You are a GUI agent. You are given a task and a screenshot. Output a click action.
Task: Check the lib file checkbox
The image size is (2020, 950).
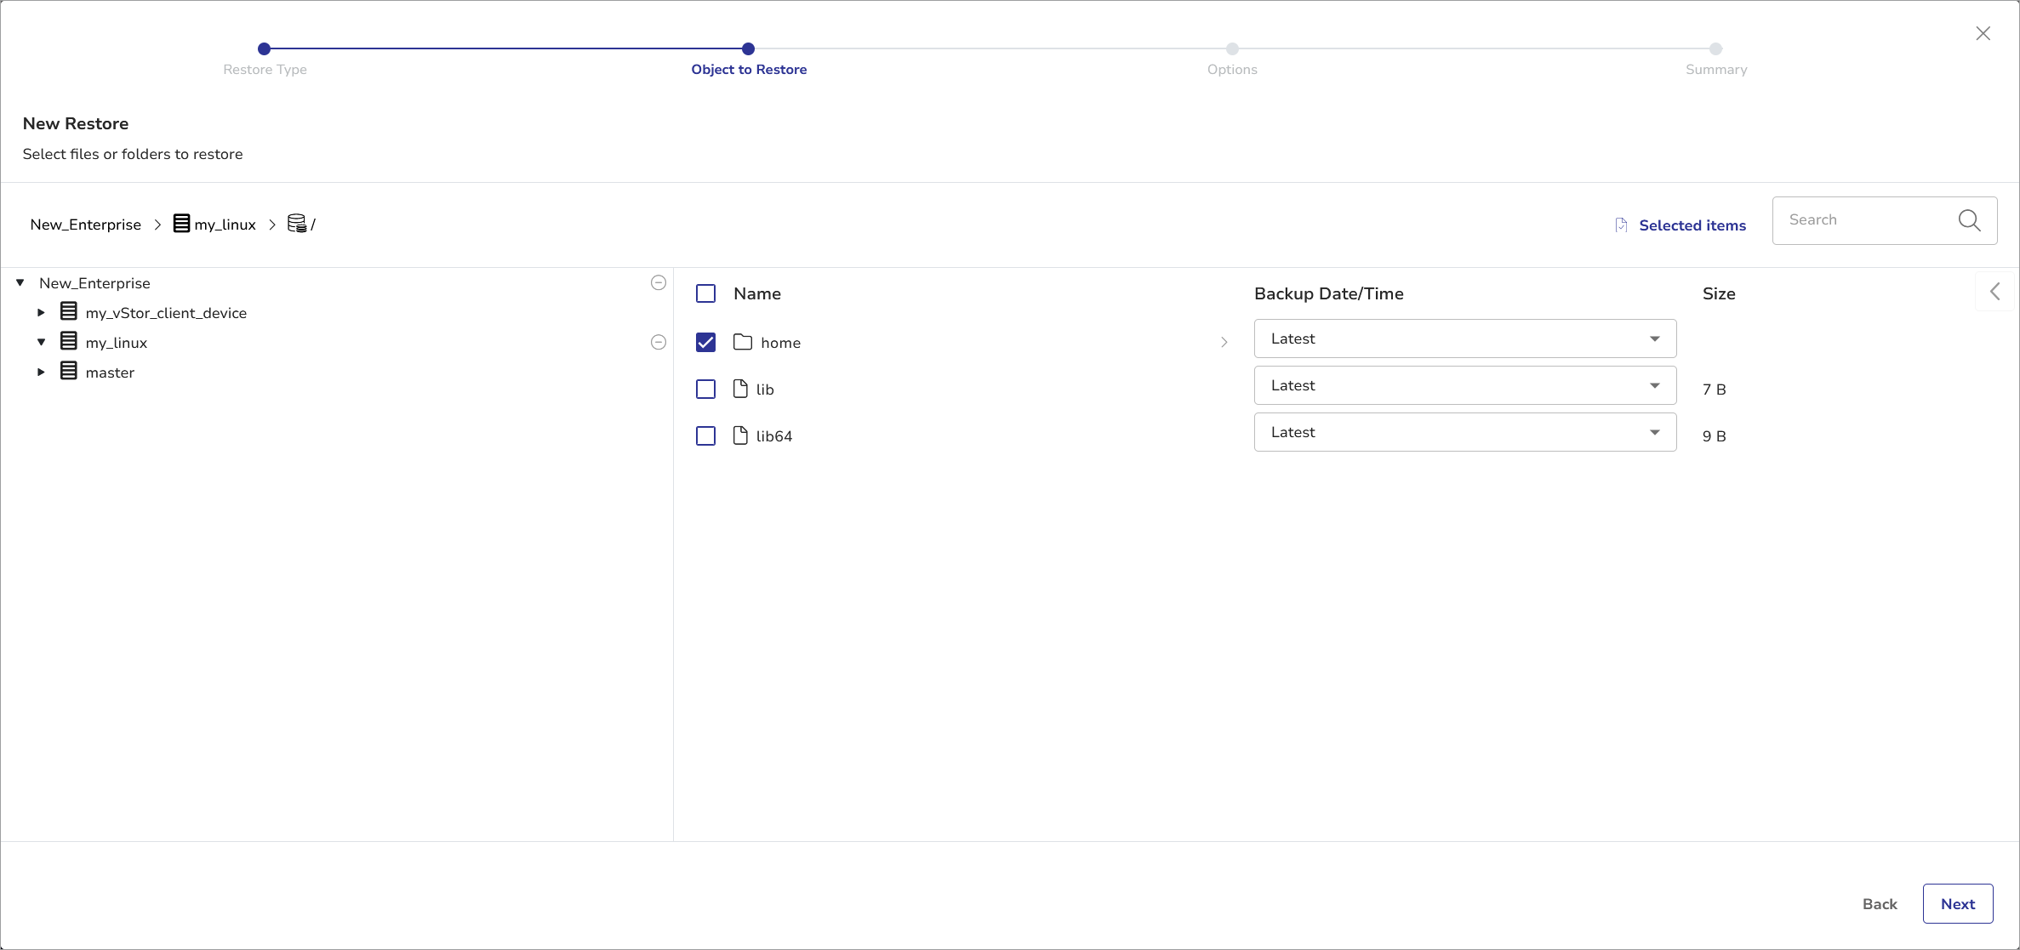pyautogui.click(x=705, y=389)
